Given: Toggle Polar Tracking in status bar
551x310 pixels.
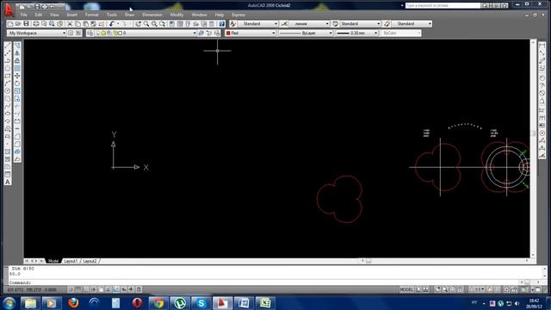Looking at the screenshot, I should pyautogui.click(x=94, y=289).
